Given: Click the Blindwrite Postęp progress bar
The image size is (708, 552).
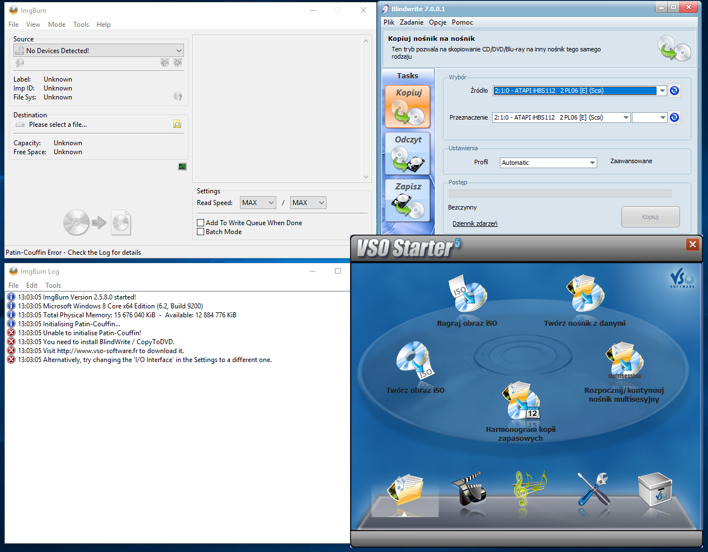Looking at the screenshot, I should click(x=560, y=193).
